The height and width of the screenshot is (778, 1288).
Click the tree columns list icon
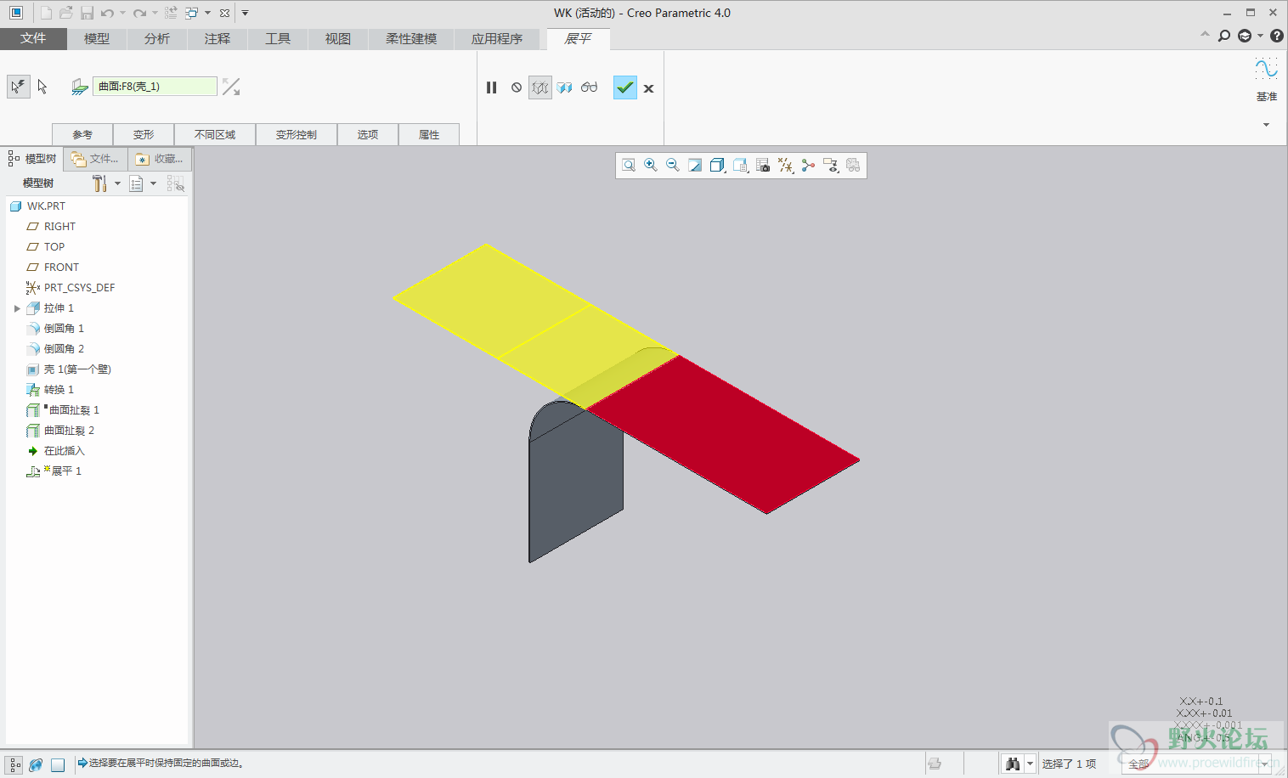pyautogui.click(x=136, y=183)
